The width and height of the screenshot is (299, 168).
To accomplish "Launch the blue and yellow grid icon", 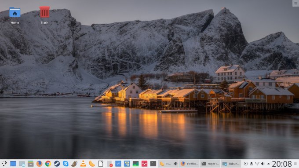I will [x=127, y=164].
